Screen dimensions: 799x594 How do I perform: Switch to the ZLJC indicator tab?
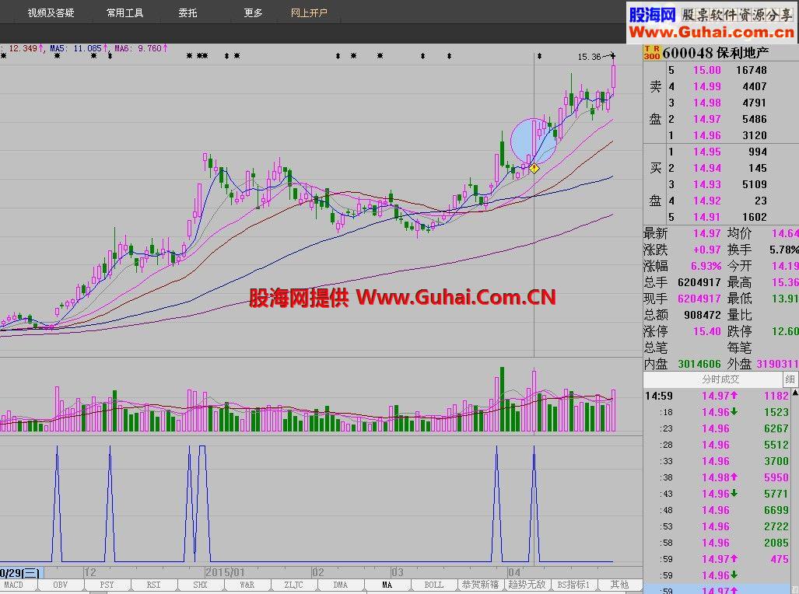coord(293,585)
